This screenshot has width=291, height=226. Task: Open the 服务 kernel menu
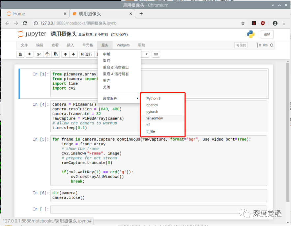[105, 45]
